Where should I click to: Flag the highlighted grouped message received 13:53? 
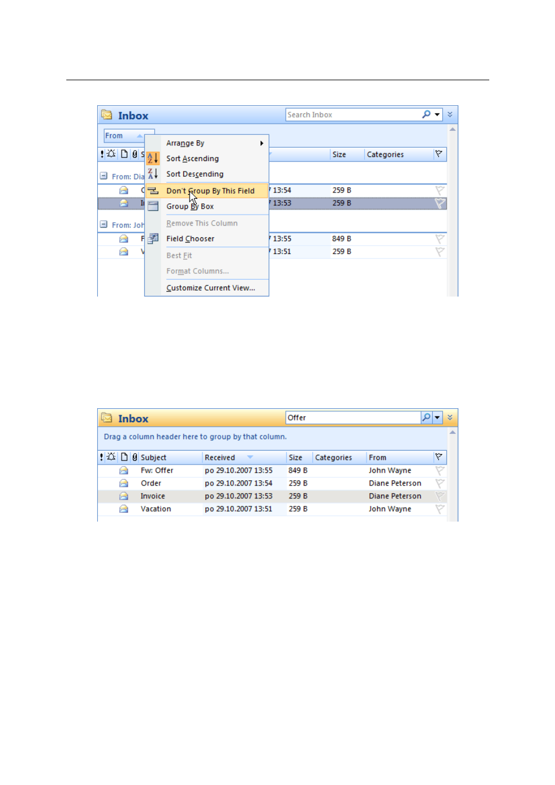[x=440, y=203]
